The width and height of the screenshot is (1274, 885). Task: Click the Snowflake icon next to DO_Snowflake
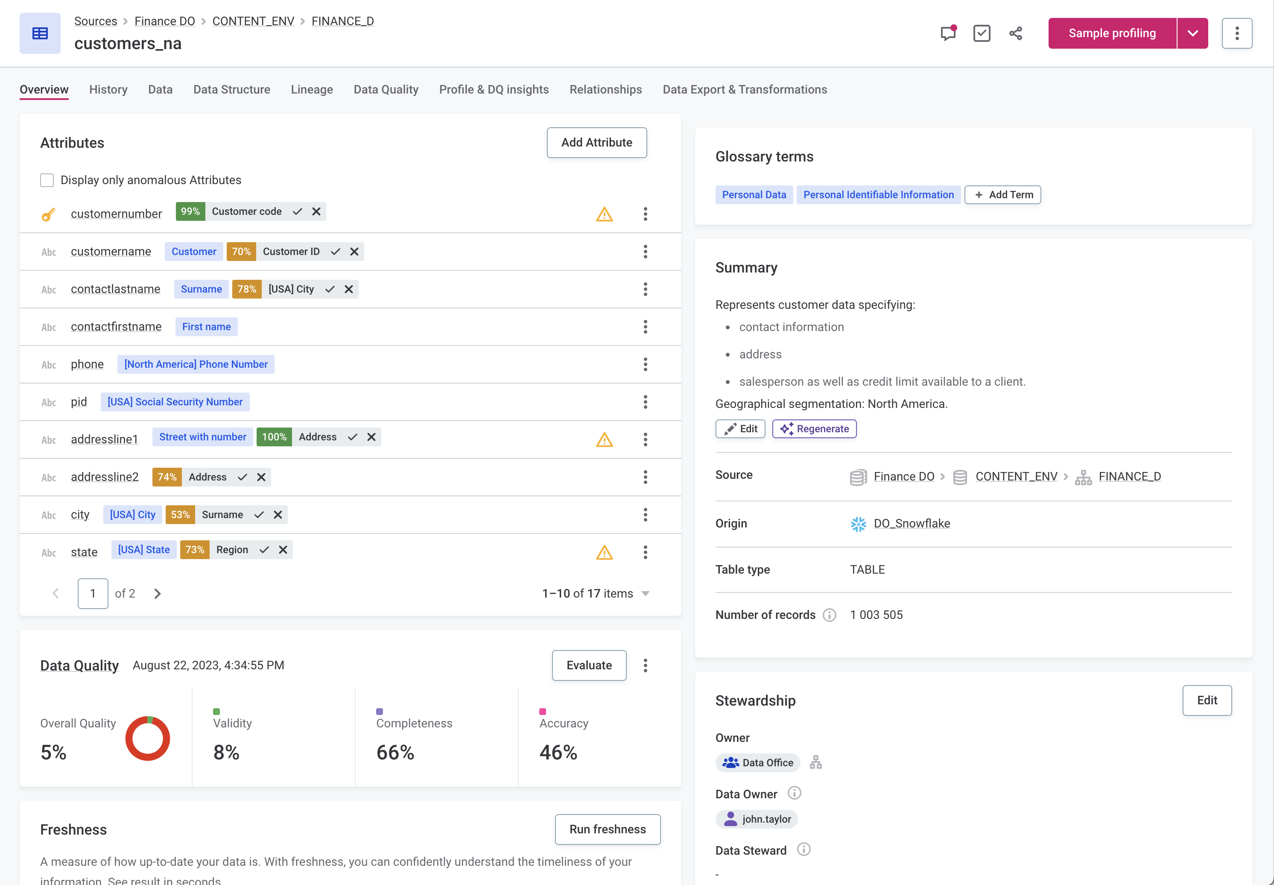(859, 524)
